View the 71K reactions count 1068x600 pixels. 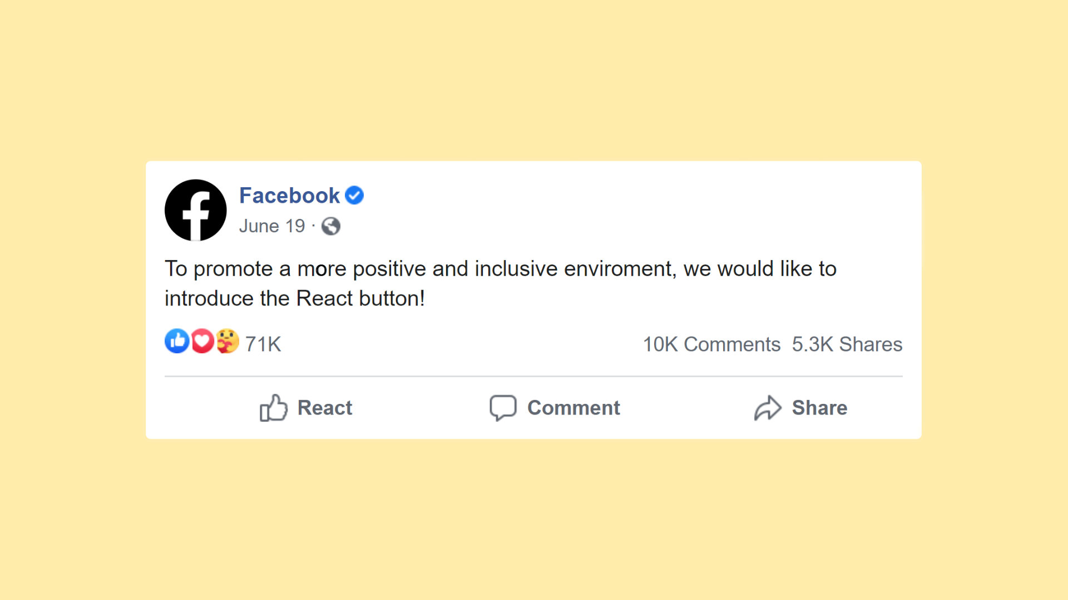tap(263, 344)
